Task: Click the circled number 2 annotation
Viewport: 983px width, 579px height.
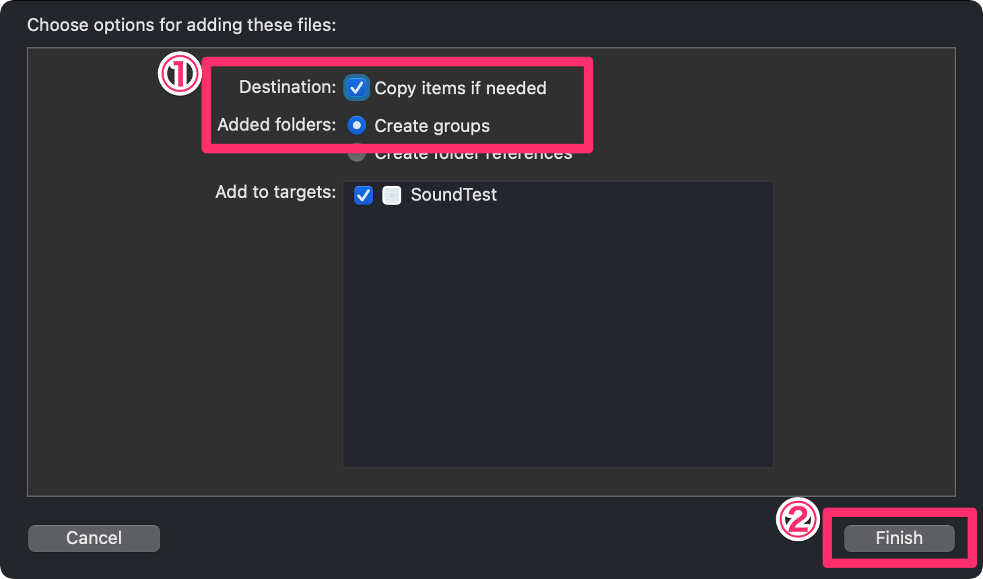Action: tap(798, 520)
